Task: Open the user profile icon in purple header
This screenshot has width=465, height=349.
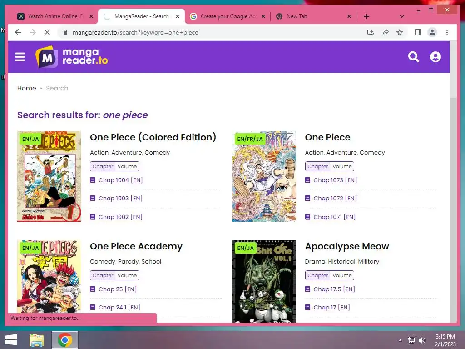Action: pos(435,57)
